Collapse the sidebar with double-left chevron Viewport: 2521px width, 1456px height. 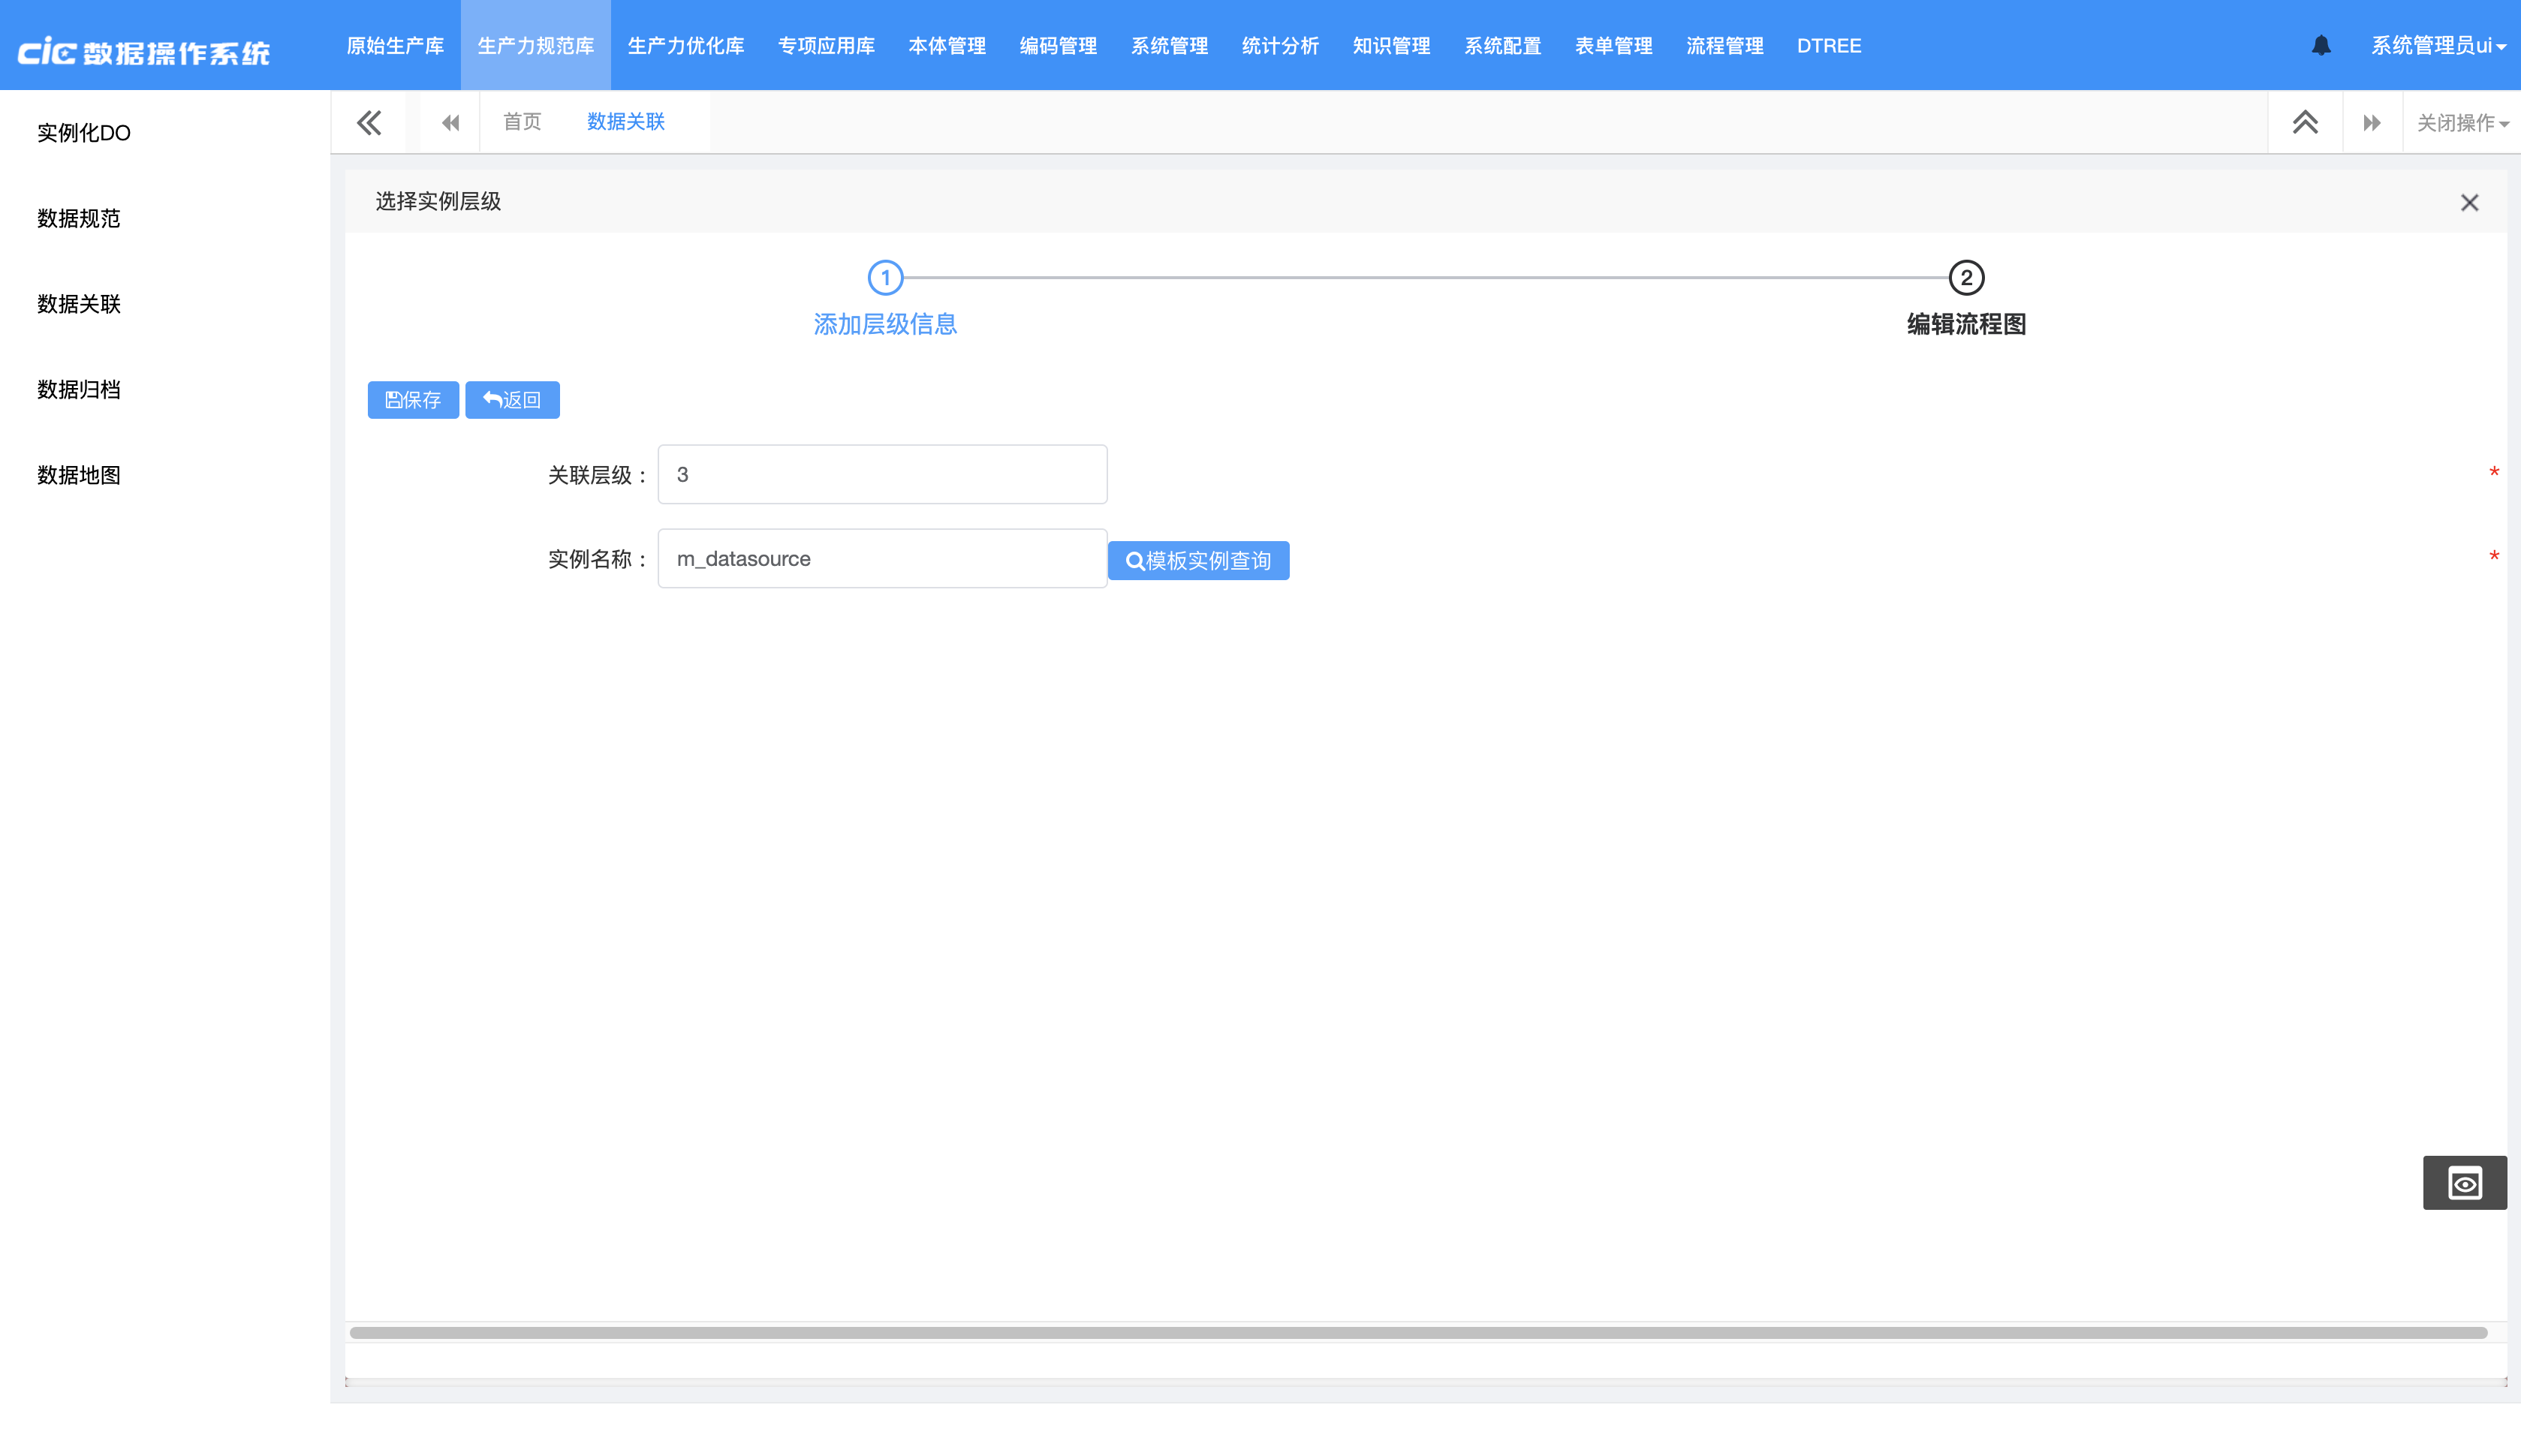[x=369, y=122]
